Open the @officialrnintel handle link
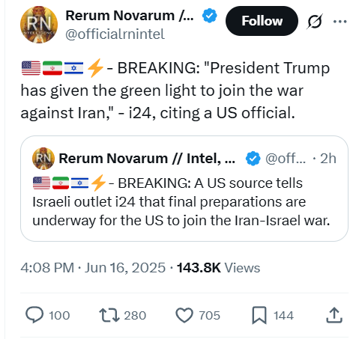 [115, 34]
